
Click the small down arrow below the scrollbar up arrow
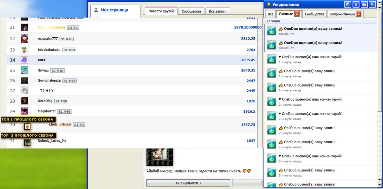[x=379, y=7]
